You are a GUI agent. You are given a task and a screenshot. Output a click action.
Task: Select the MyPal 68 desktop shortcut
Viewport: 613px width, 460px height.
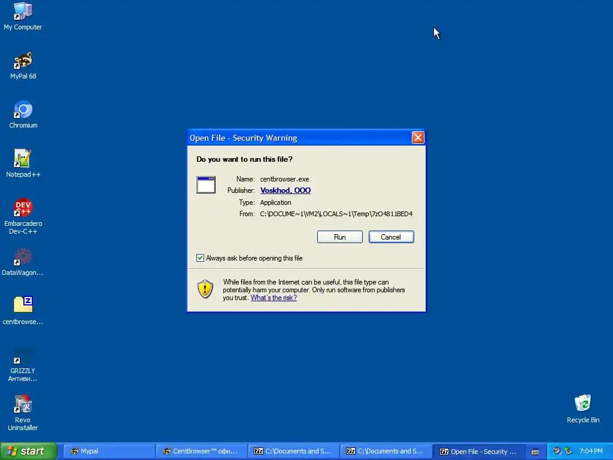pyautogui.click(x=23, y=66)
